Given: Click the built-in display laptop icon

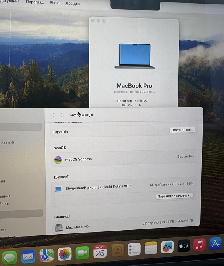Looking at the screenshot, I should coord(58,189).
